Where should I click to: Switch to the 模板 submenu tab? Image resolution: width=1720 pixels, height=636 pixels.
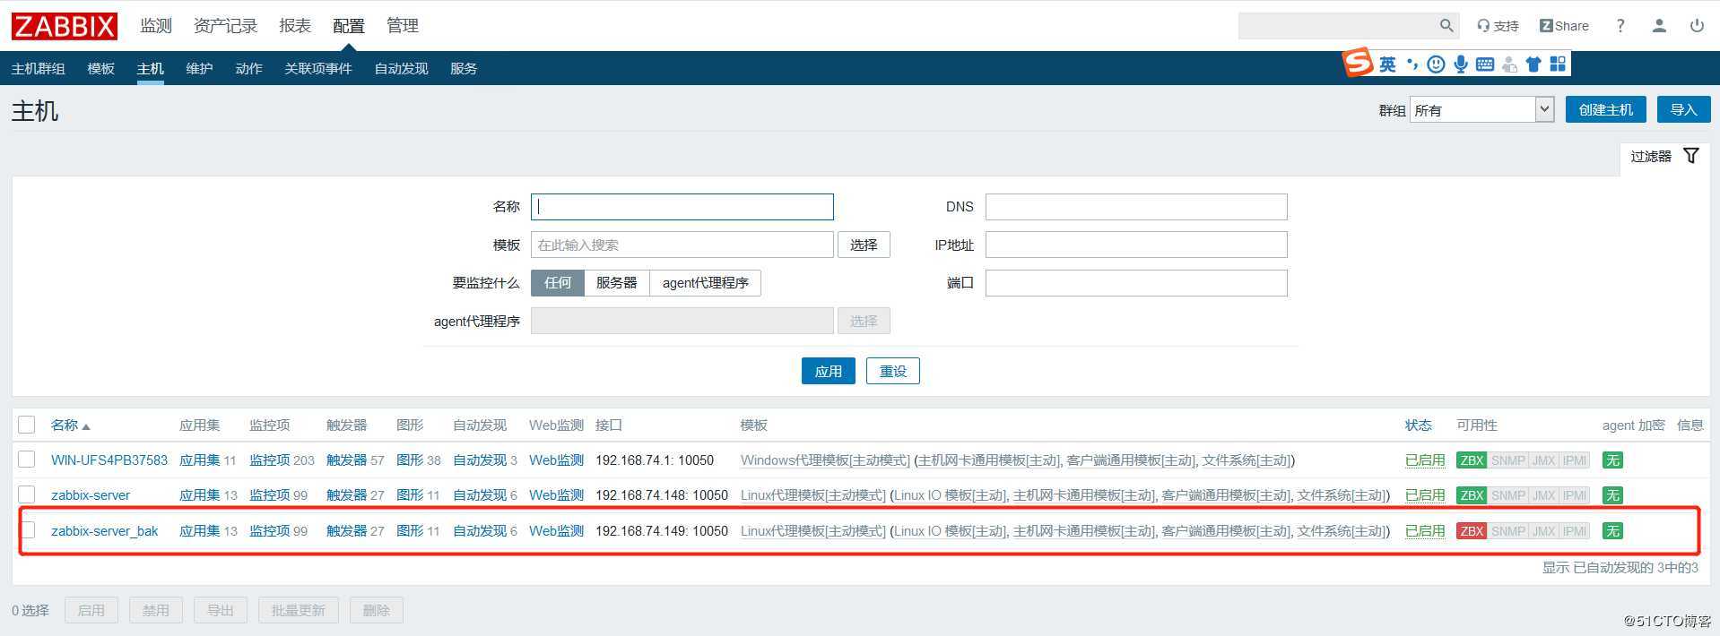click(101, 69)
